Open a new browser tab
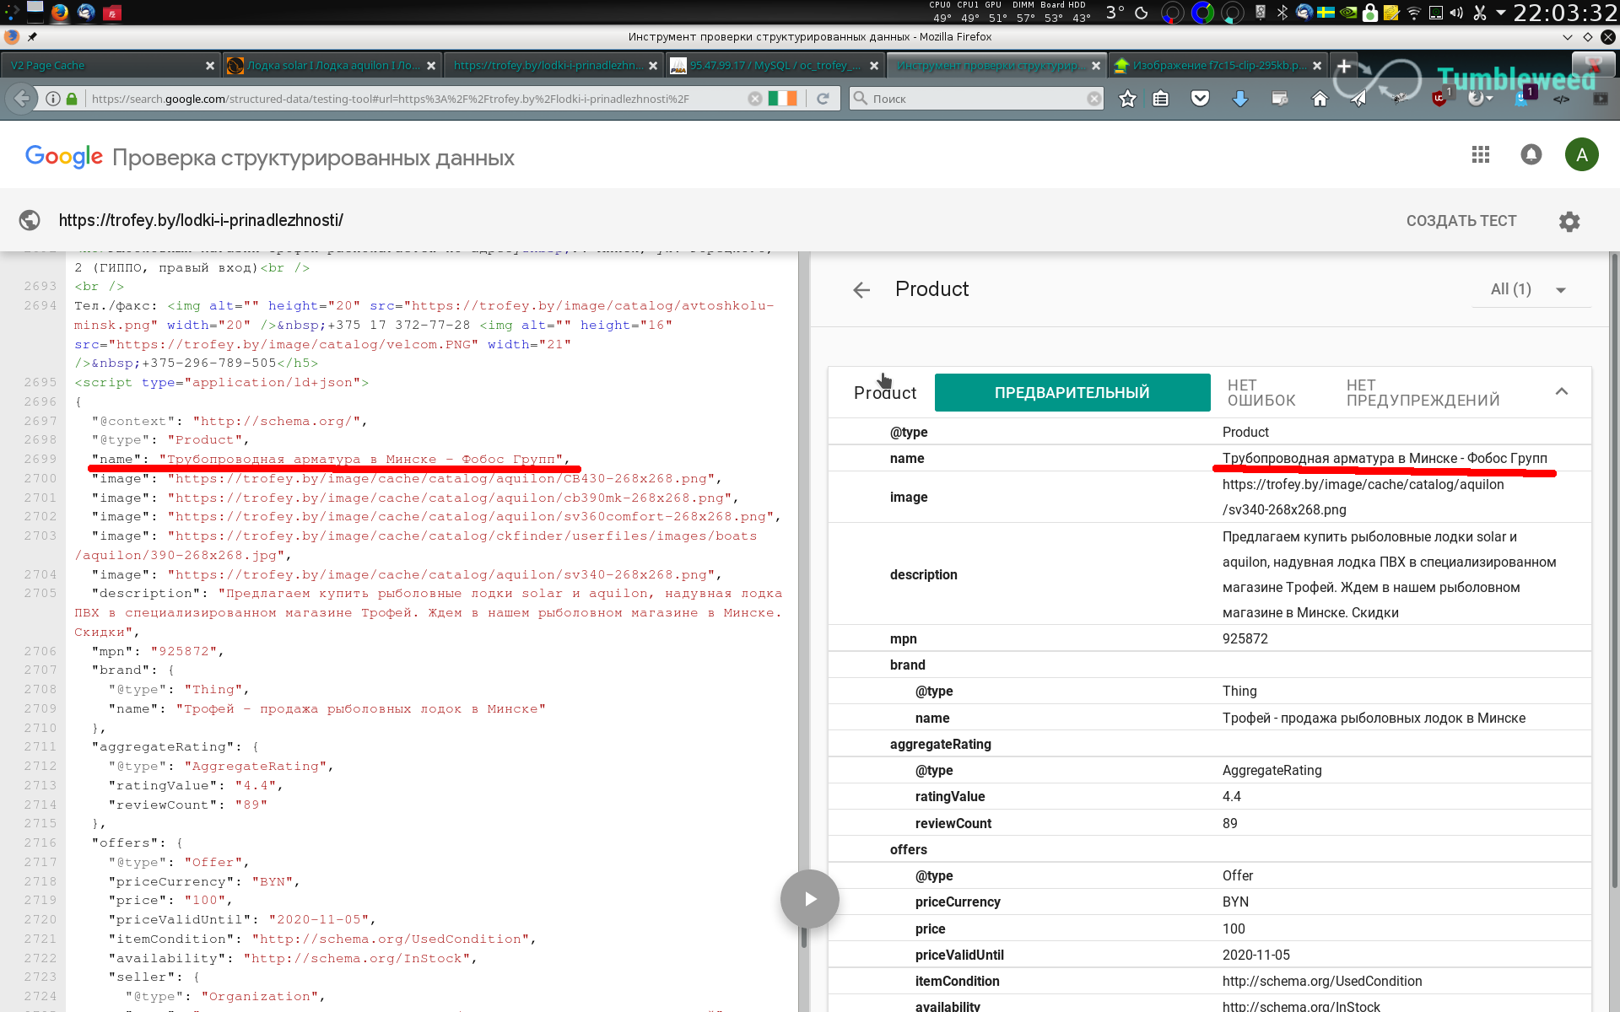The image size is (1620, 1012). (1343, 65)
